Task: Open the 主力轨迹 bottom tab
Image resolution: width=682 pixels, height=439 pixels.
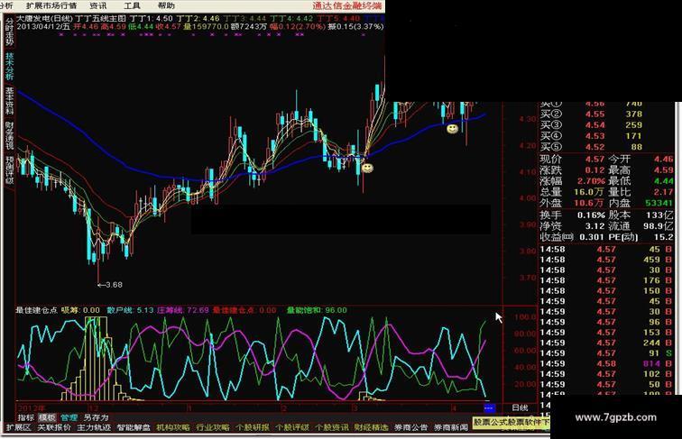Action: pyautogui.click(x=94, y=427)
